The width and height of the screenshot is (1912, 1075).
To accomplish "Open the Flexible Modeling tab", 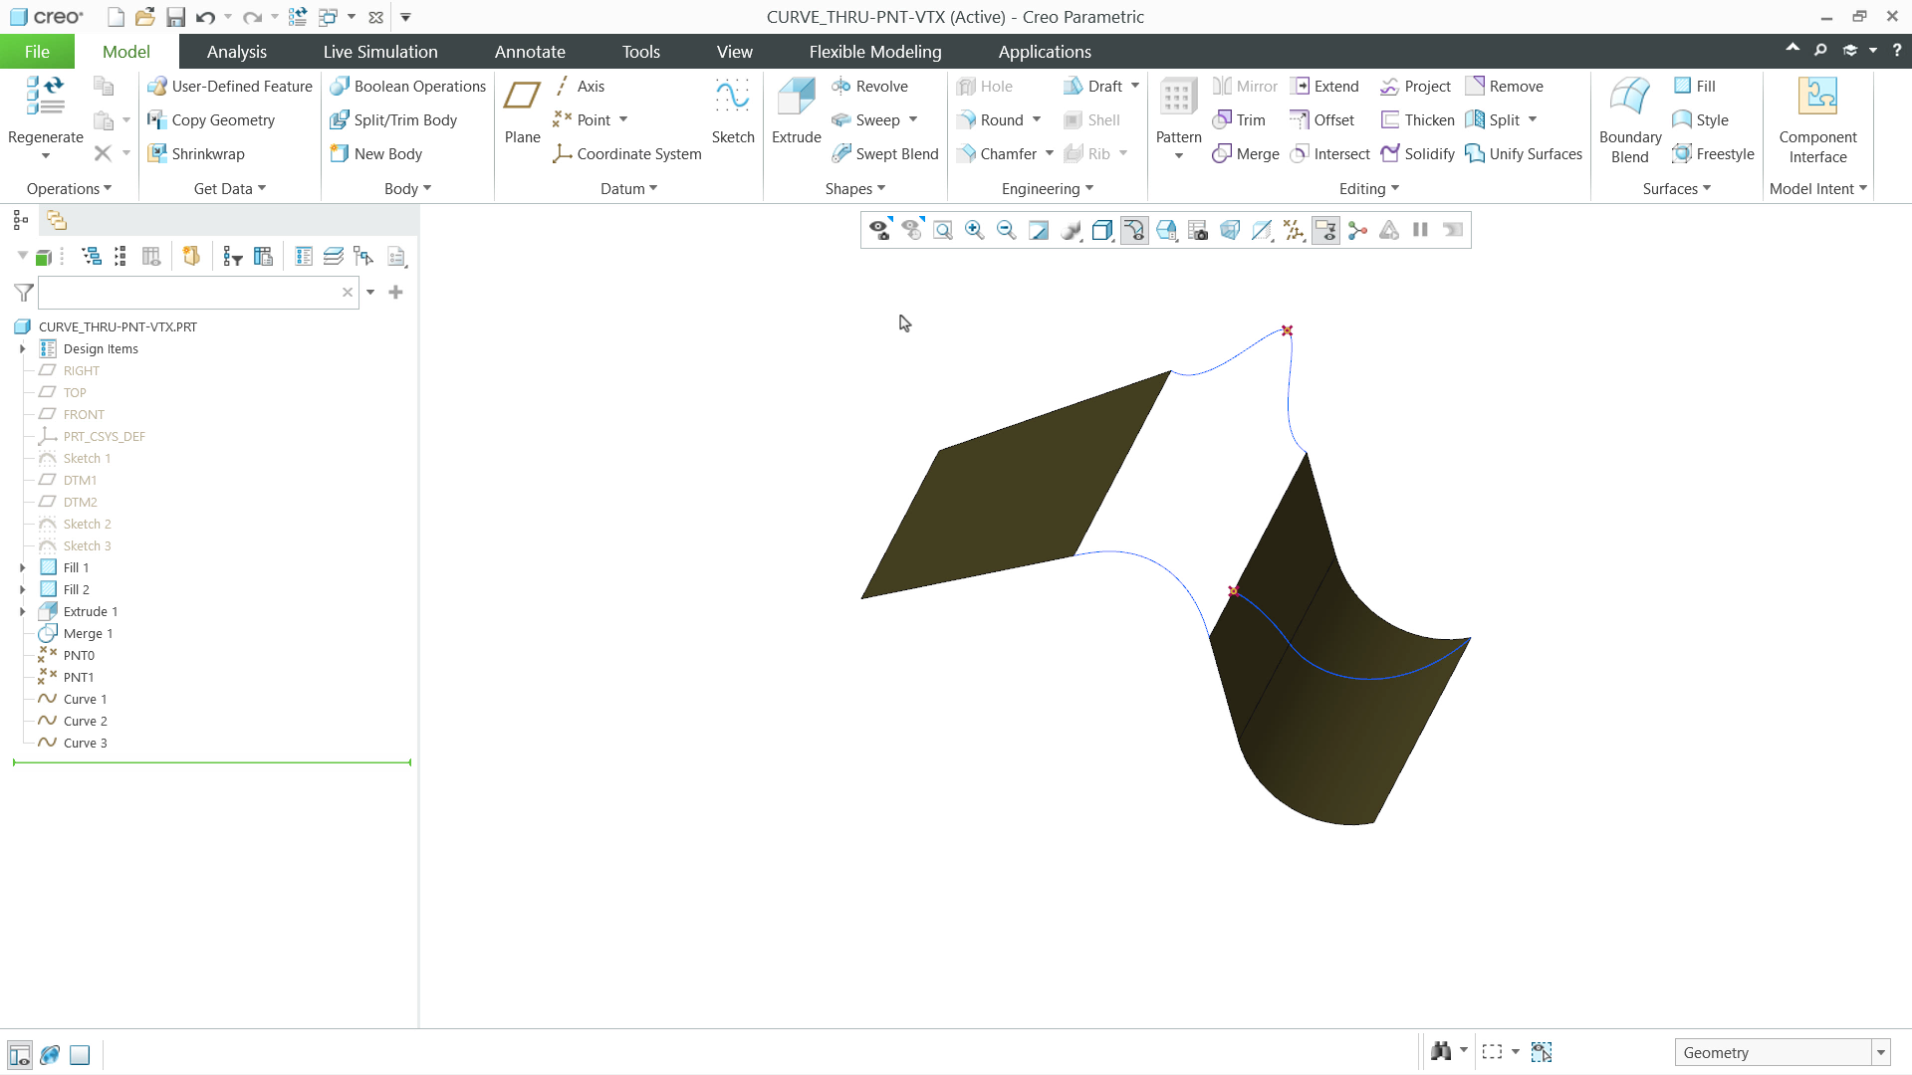I will 874,52.
